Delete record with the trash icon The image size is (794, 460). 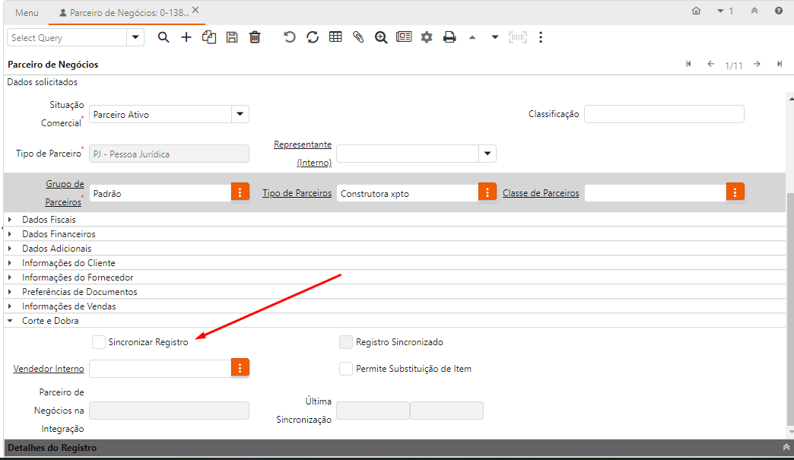(x=255, y=37)
